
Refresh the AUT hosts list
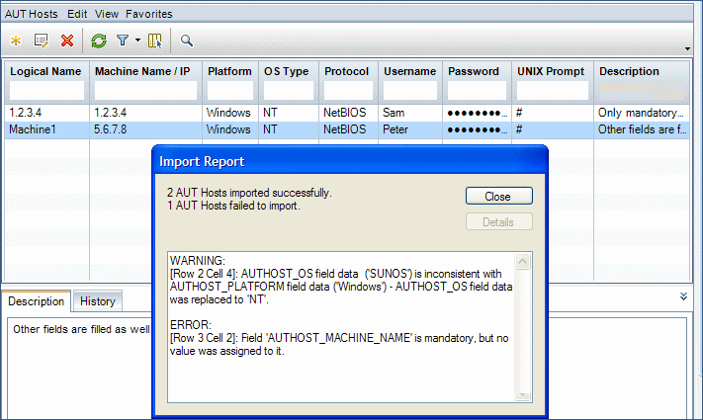(99, 41)
